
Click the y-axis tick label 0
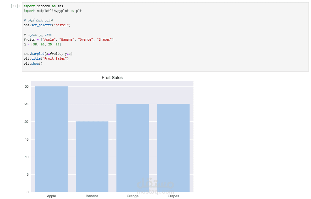27,192
